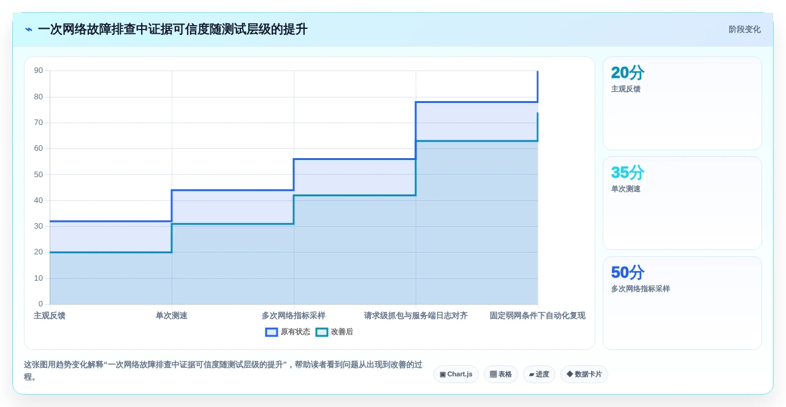Toggle the 原有状态 legend item
The image size is (786, 407).
(x=288, y=332)
